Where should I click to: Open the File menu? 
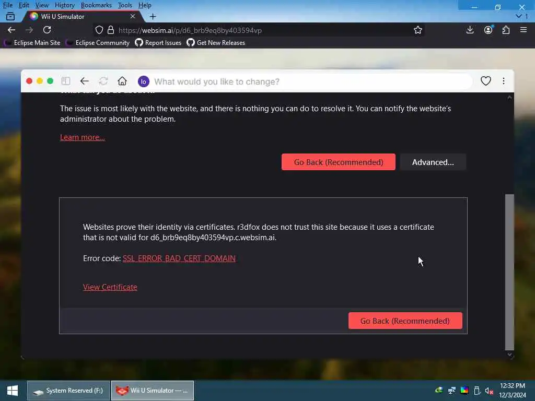pyautogui.click(x=7, y=5)
